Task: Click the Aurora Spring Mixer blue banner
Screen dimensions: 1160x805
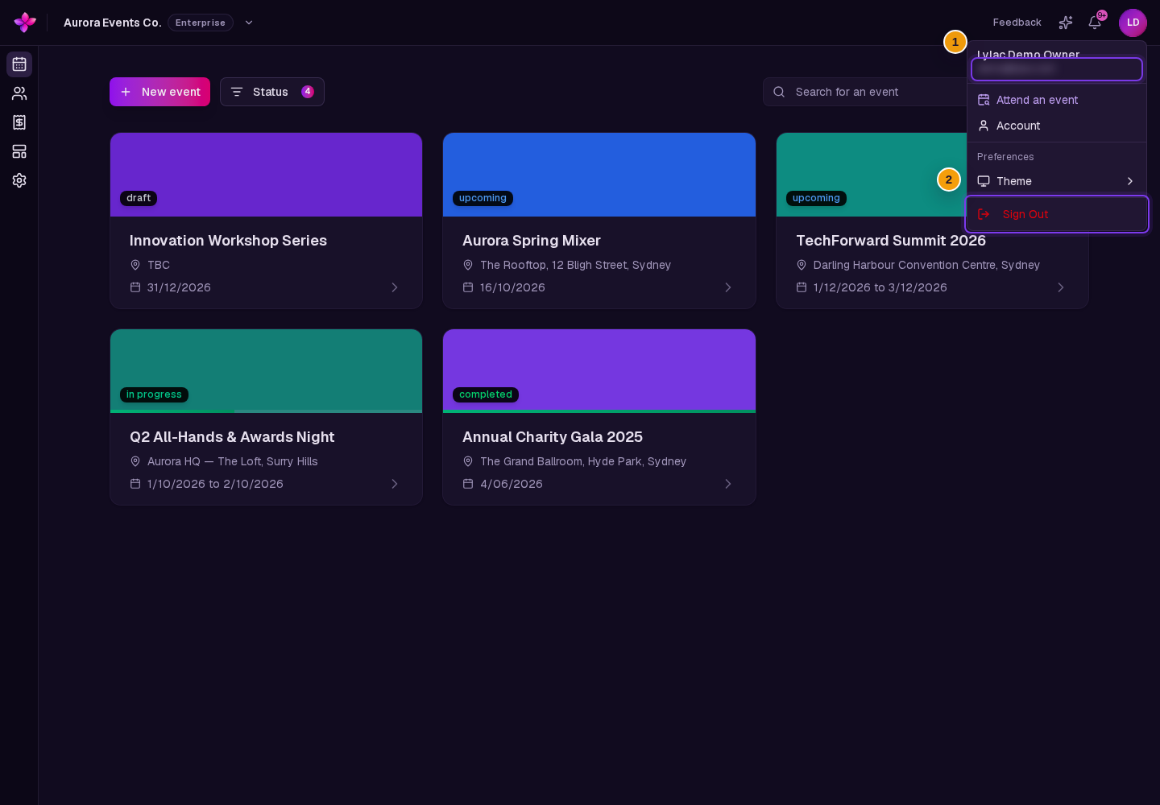Action: (x=599, y=175)
